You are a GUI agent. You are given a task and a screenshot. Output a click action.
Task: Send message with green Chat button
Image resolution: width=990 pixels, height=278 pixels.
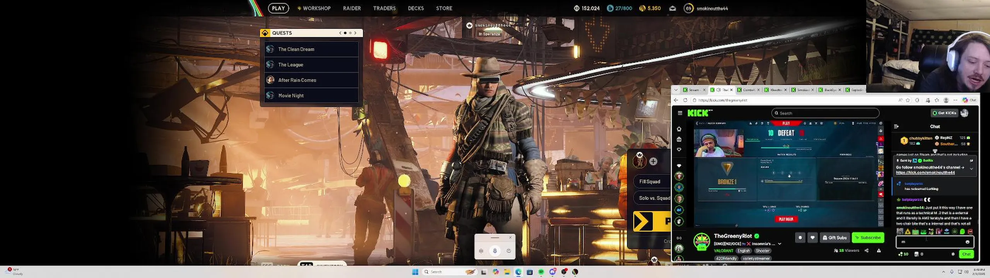966,254
